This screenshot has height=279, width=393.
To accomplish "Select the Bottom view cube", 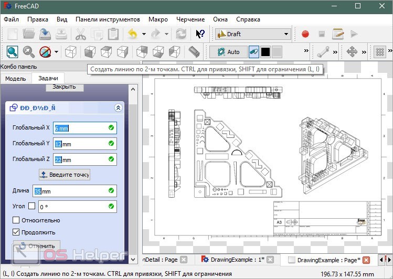I will pos(158,52).
